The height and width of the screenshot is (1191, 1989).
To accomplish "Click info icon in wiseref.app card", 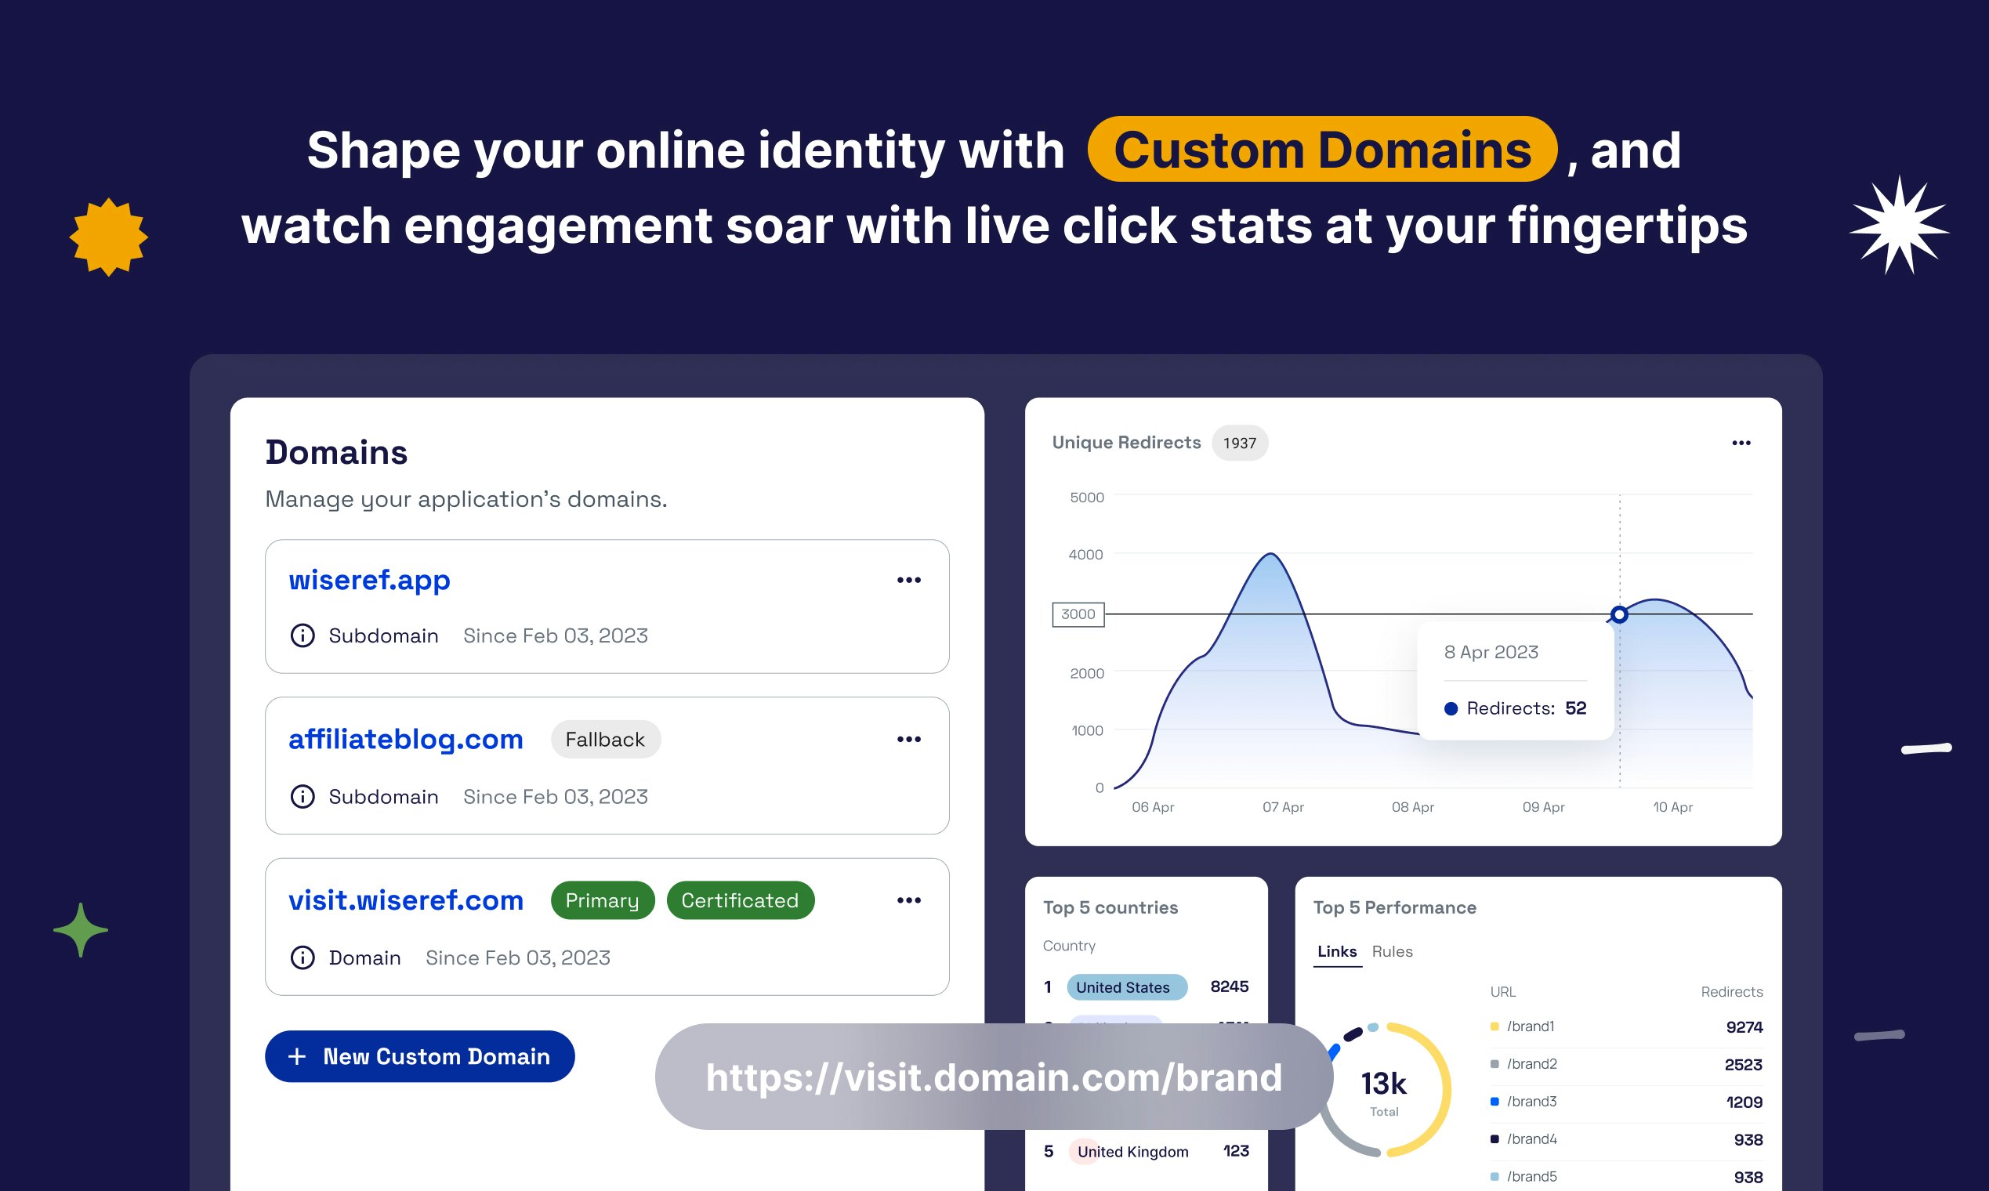I will click(302, 635).
